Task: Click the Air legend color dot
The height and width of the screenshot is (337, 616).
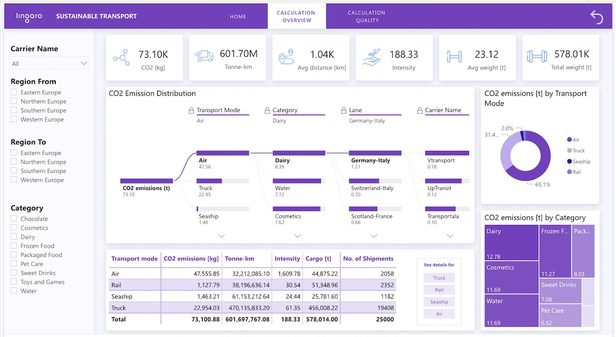Action: tap(569, 140)
